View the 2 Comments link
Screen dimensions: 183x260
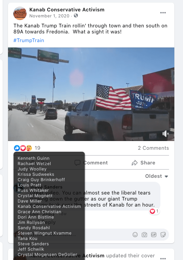click(153, 148)
